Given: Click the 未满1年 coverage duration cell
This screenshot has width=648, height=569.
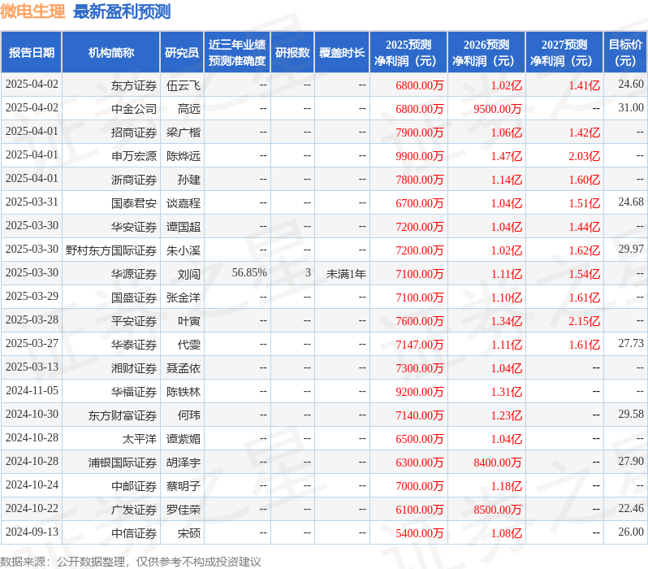Looking at the screenshot, I should 346,274.
